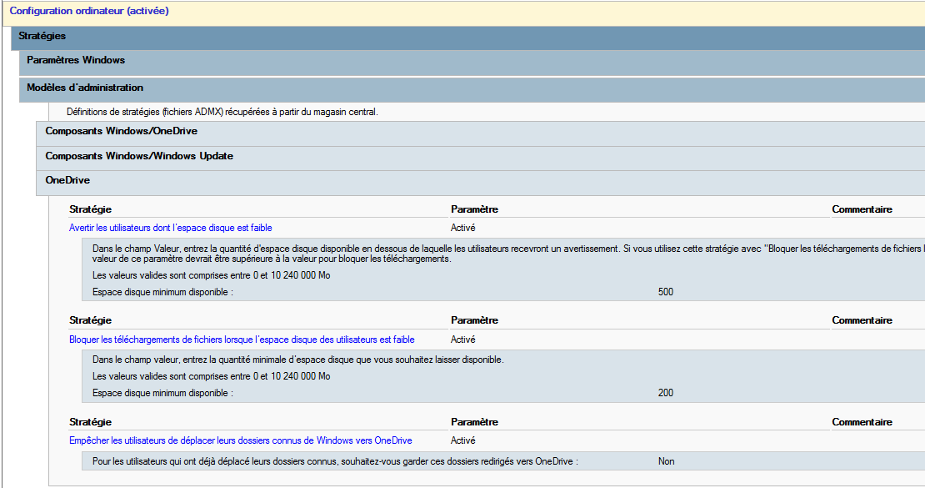This screenshot has height=488, width=925.
Task: Click the topmost Commentaire column header
Action: pyautogui.click(x=862, y=209)
